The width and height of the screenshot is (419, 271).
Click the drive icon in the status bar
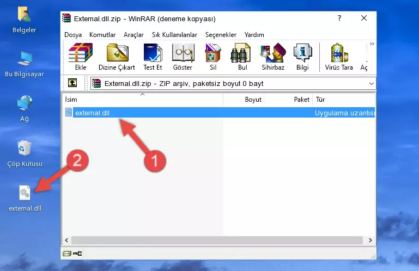tap(67, 253)
